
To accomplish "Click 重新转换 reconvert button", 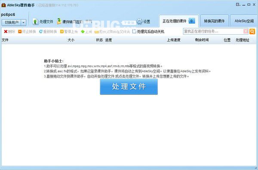I will (48, 31).
